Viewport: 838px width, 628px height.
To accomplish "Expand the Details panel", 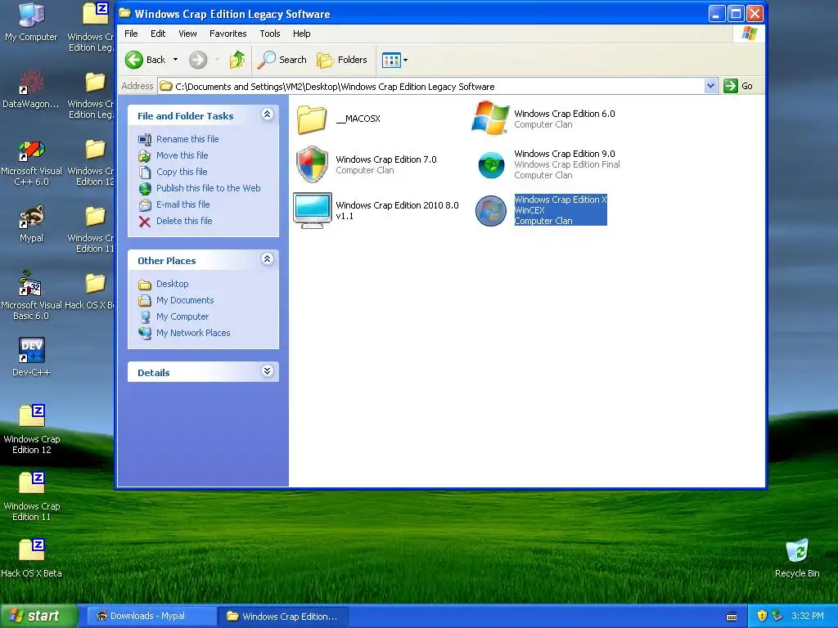I will 268,371.
